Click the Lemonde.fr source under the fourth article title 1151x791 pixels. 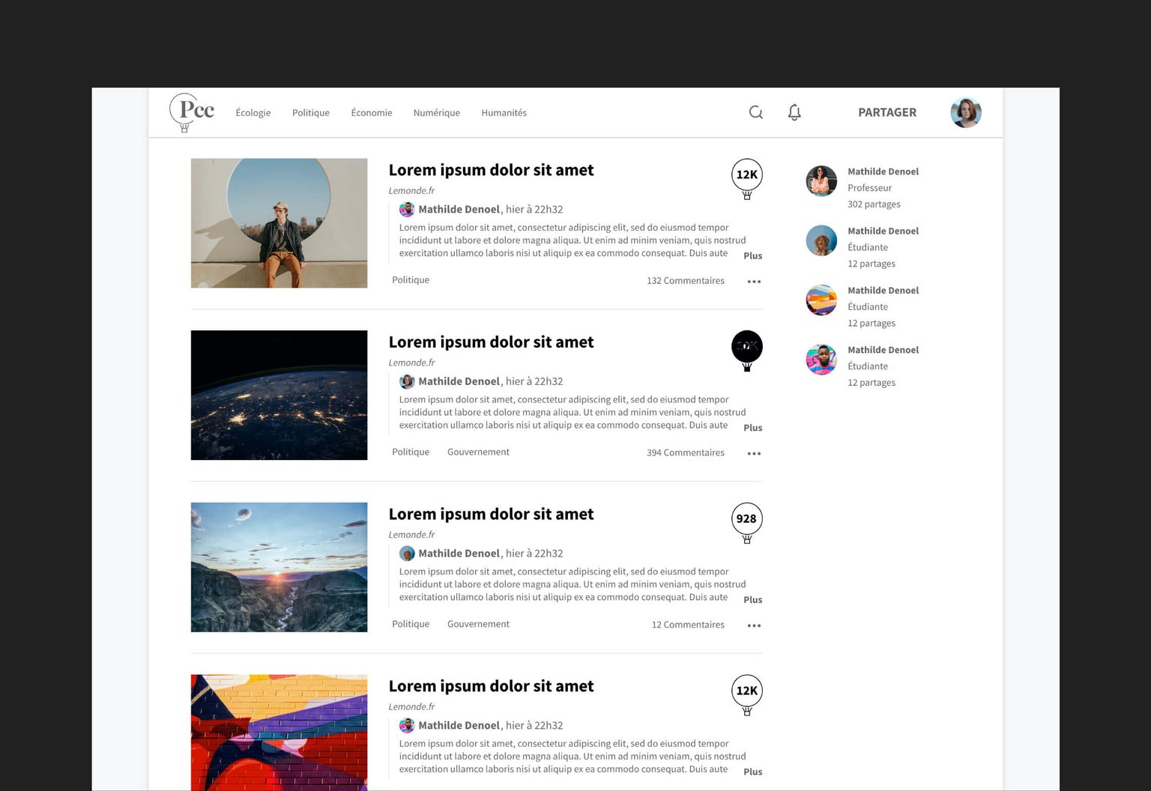(x=411, y=707)
